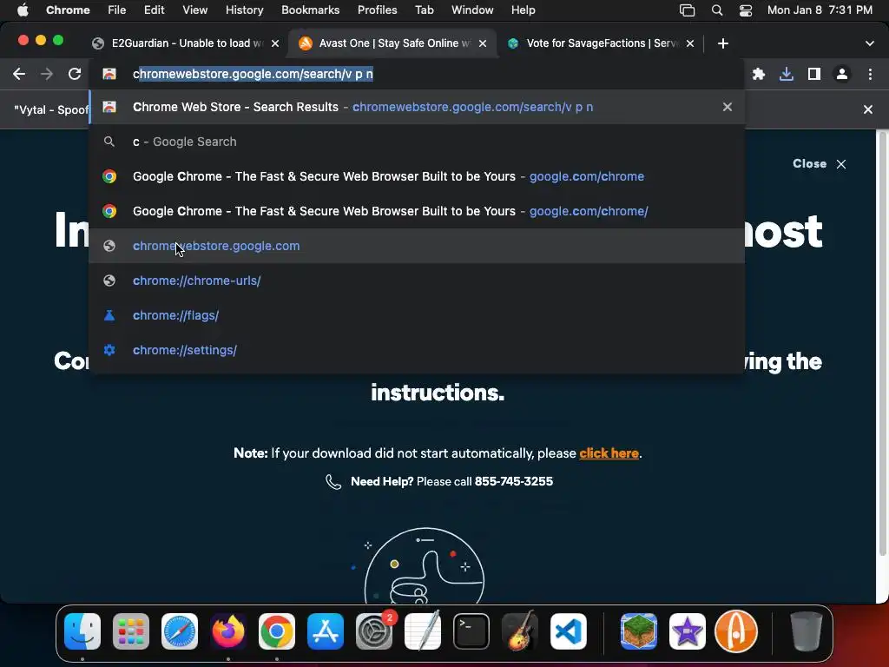Image resolution: width=889 pixels, height=667 pixels.
Task: Click the address bar URL field
Action: tap(417, 75)
